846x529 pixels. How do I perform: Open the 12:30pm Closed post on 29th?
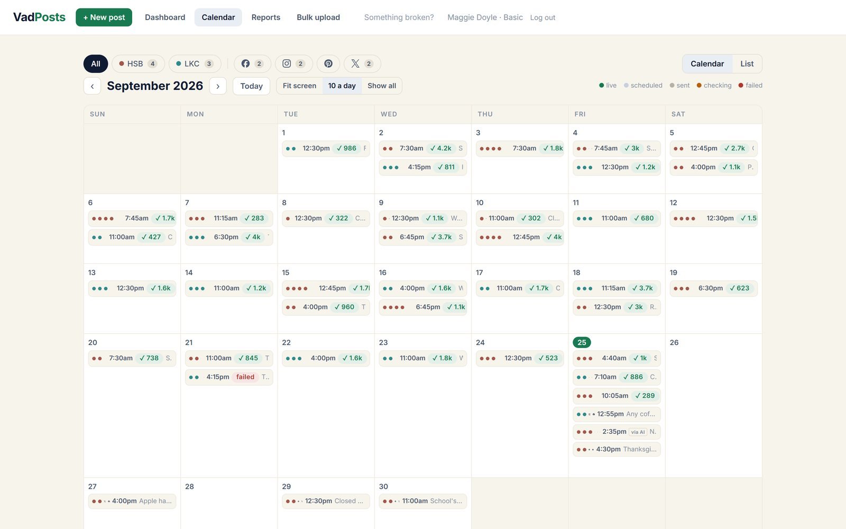[x=326, y=501]
